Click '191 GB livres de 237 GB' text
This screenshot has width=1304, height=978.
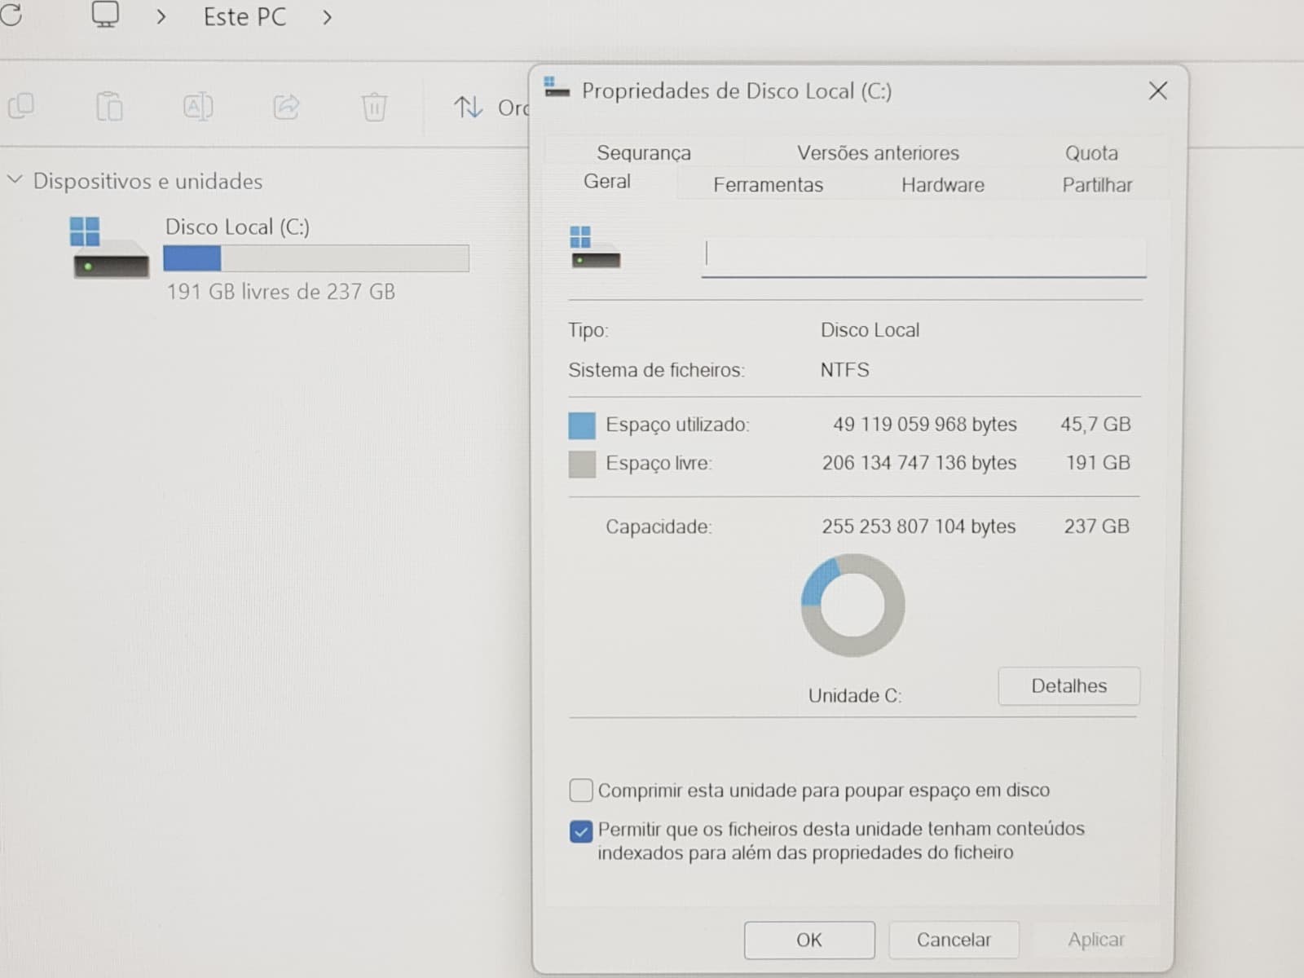(281, 292)
